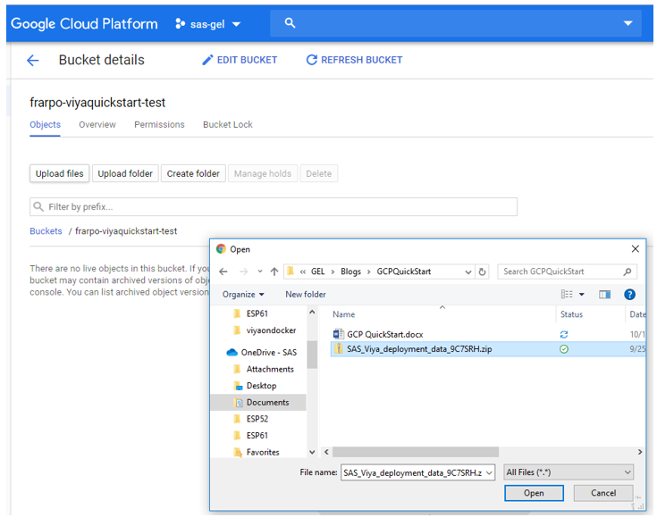Expand the view options dropdown arrow

(582, 294)
